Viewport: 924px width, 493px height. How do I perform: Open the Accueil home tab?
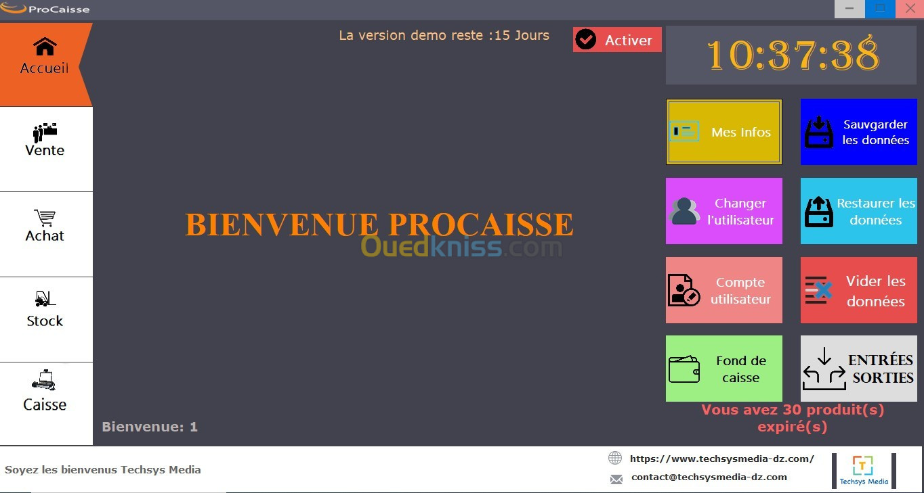[45, 64]
